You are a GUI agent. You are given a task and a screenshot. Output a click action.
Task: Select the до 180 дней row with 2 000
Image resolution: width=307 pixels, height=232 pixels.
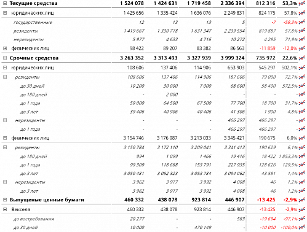coord(153,95)
